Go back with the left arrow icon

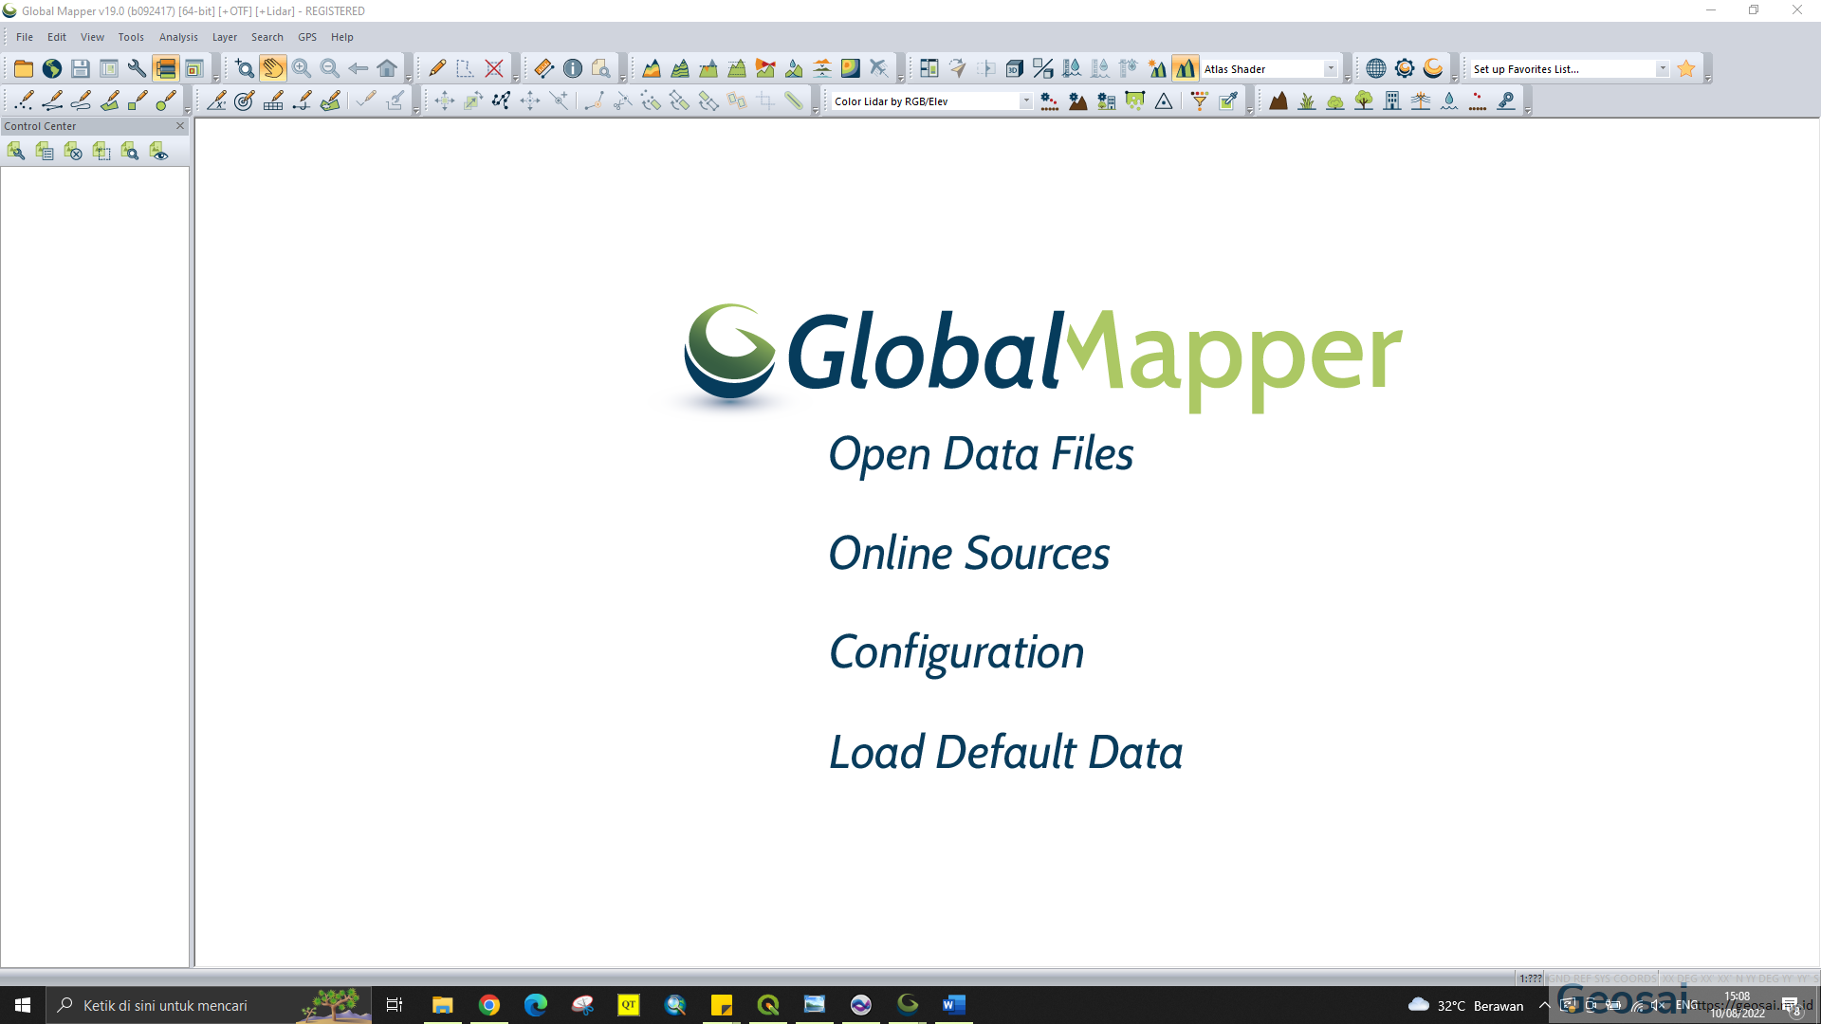click(x=359, y=68)
